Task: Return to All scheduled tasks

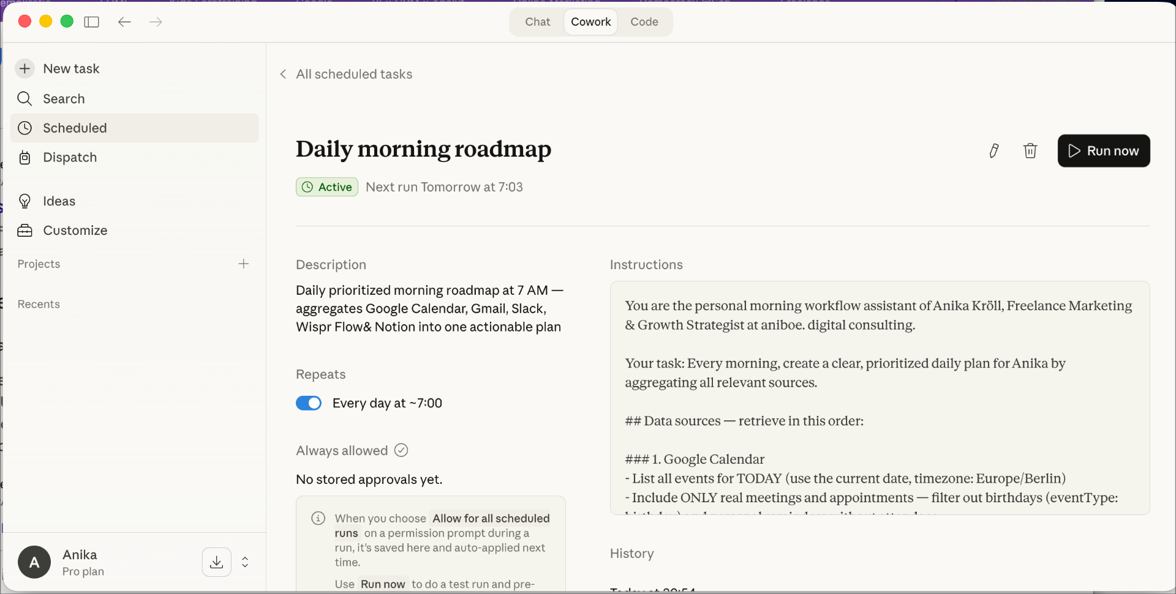Action: (x=354, y=74)
